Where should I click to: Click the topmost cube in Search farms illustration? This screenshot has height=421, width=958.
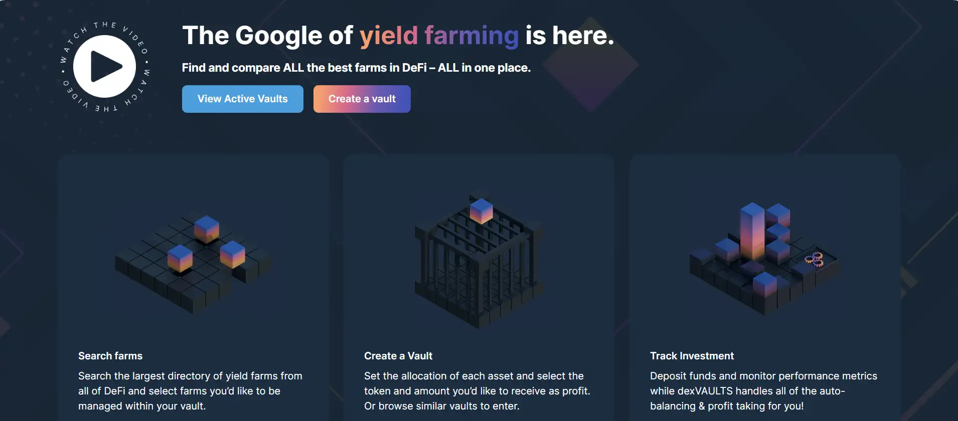tap(206, 229)
